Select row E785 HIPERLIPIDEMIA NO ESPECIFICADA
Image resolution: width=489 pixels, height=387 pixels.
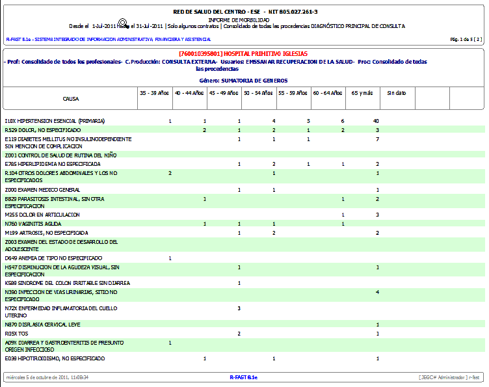[244, 164]
